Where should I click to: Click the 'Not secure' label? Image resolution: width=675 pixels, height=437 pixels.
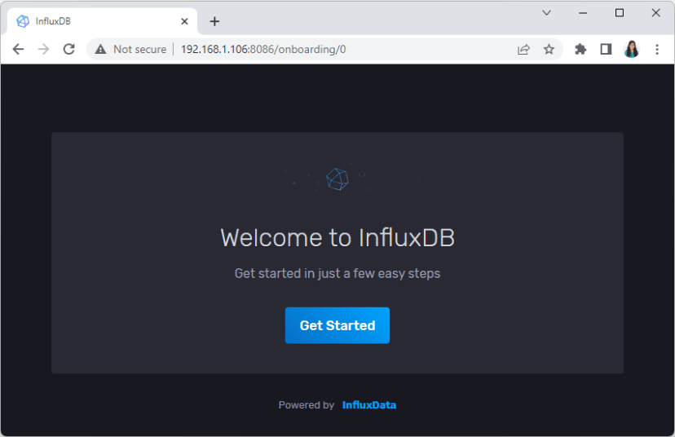(140, 49)
